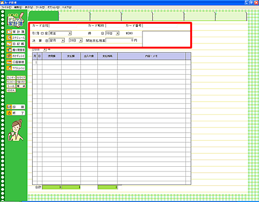The width and height of the screenshot is (259, 202).
Task: Click the 使用額 total field in 合計 row
Action: [x=52, y=187]
